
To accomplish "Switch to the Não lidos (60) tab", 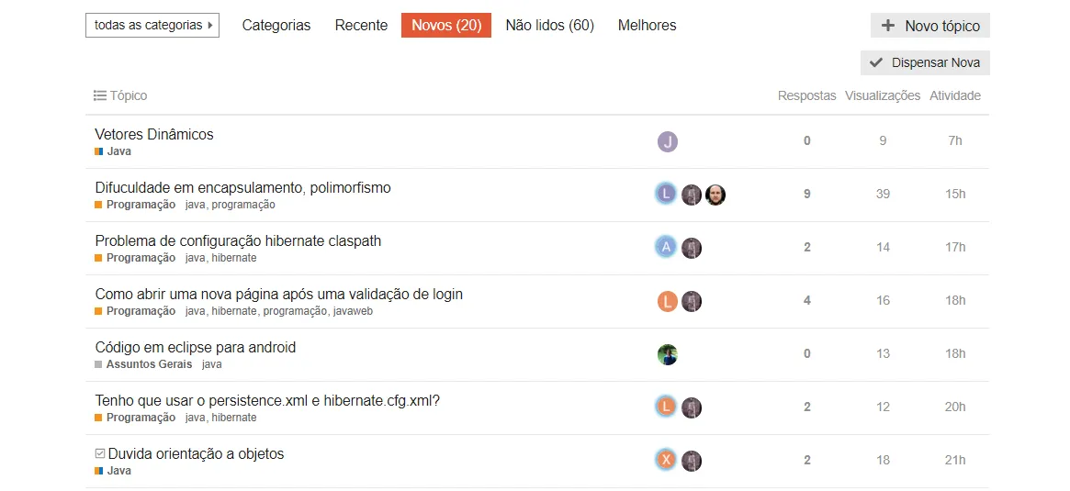I will click(549, 26).
